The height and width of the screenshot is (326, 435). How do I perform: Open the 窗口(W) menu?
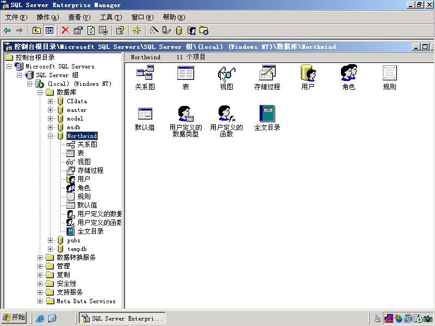pos(142,17)
